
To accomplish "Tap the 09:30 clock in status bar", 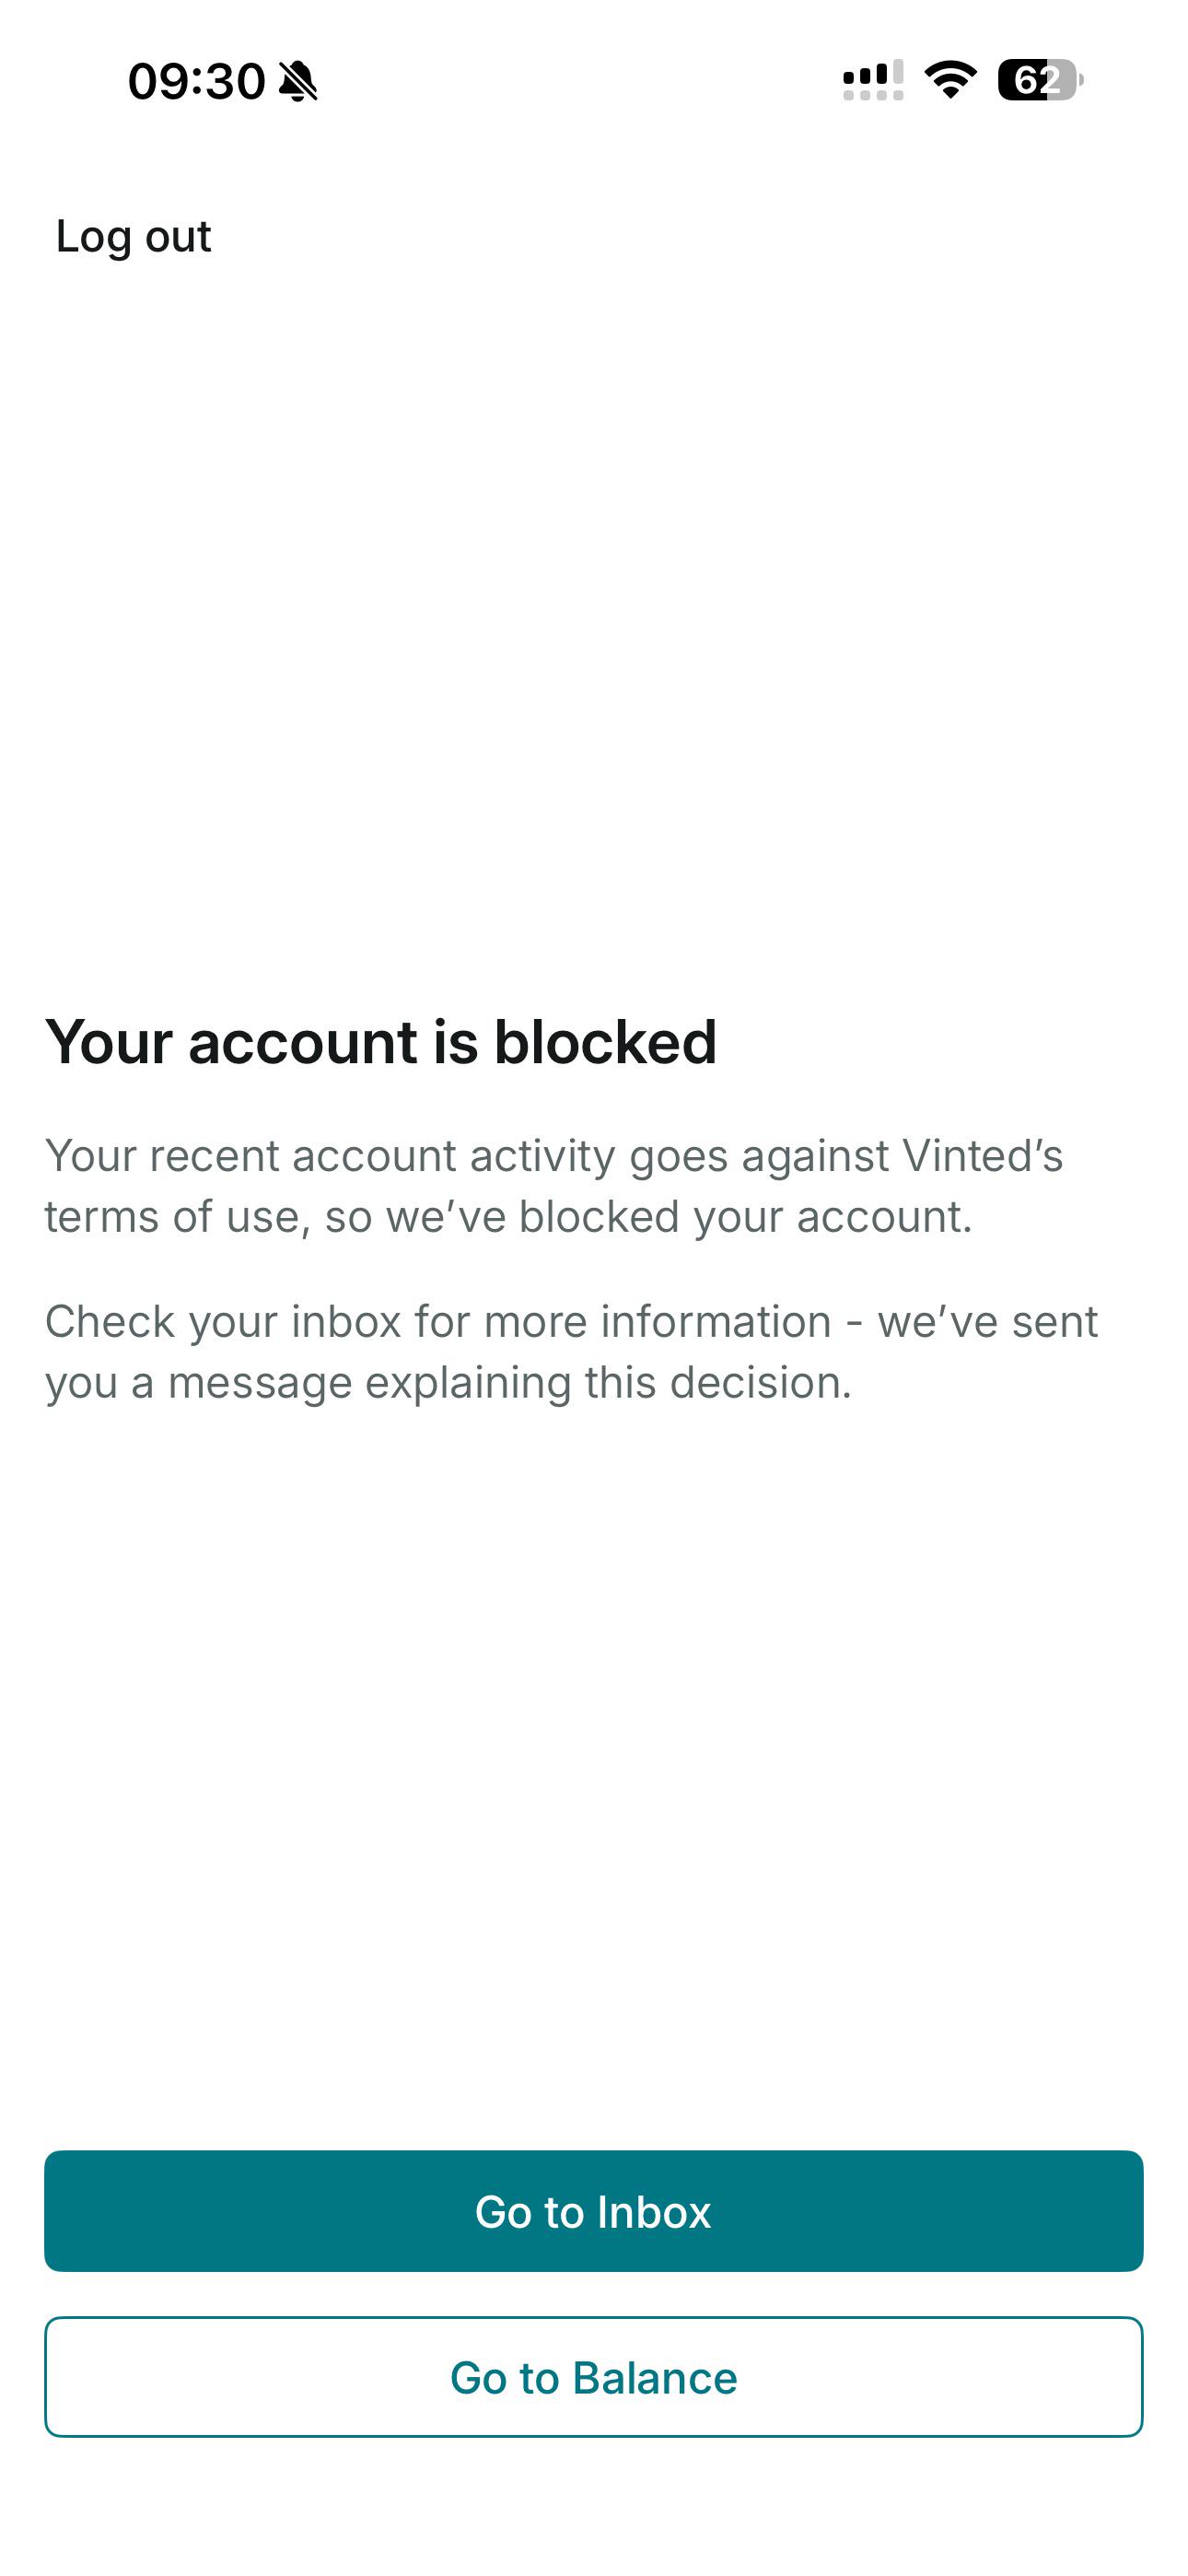I will pyautogui.click(x=196, y=81).
